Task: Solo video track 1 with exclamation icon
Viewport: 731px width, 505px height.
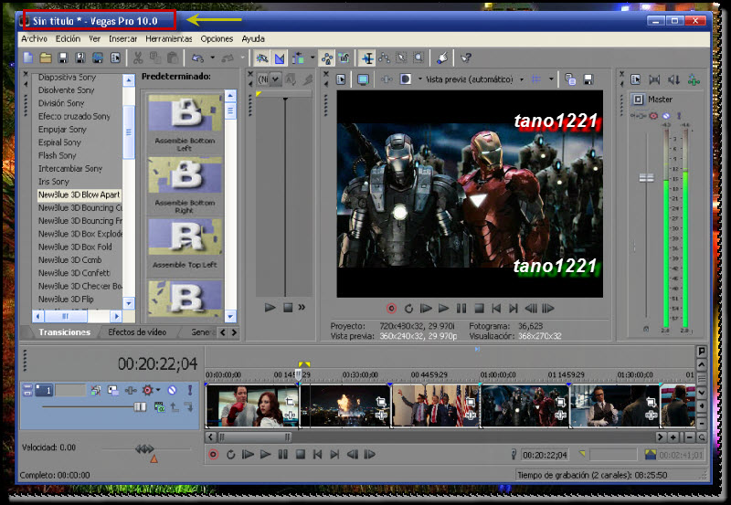Action: point(190,391)
